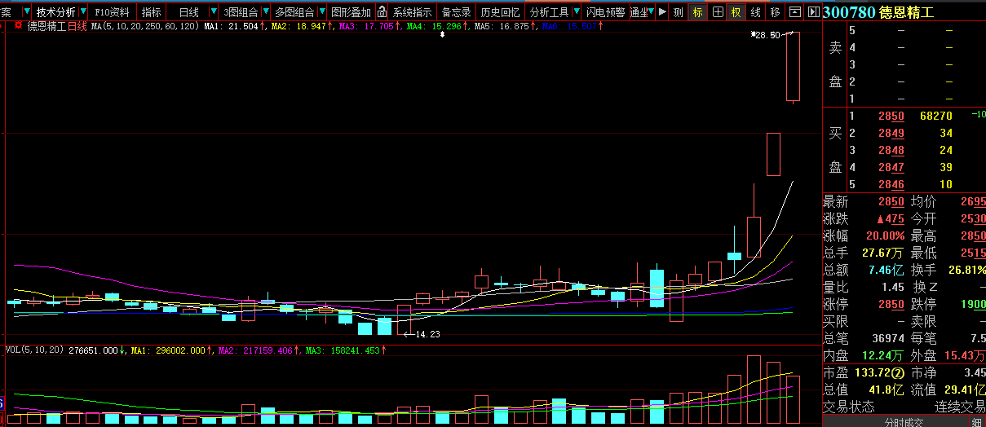Open the F10资料 menu item

click(112, 12)
